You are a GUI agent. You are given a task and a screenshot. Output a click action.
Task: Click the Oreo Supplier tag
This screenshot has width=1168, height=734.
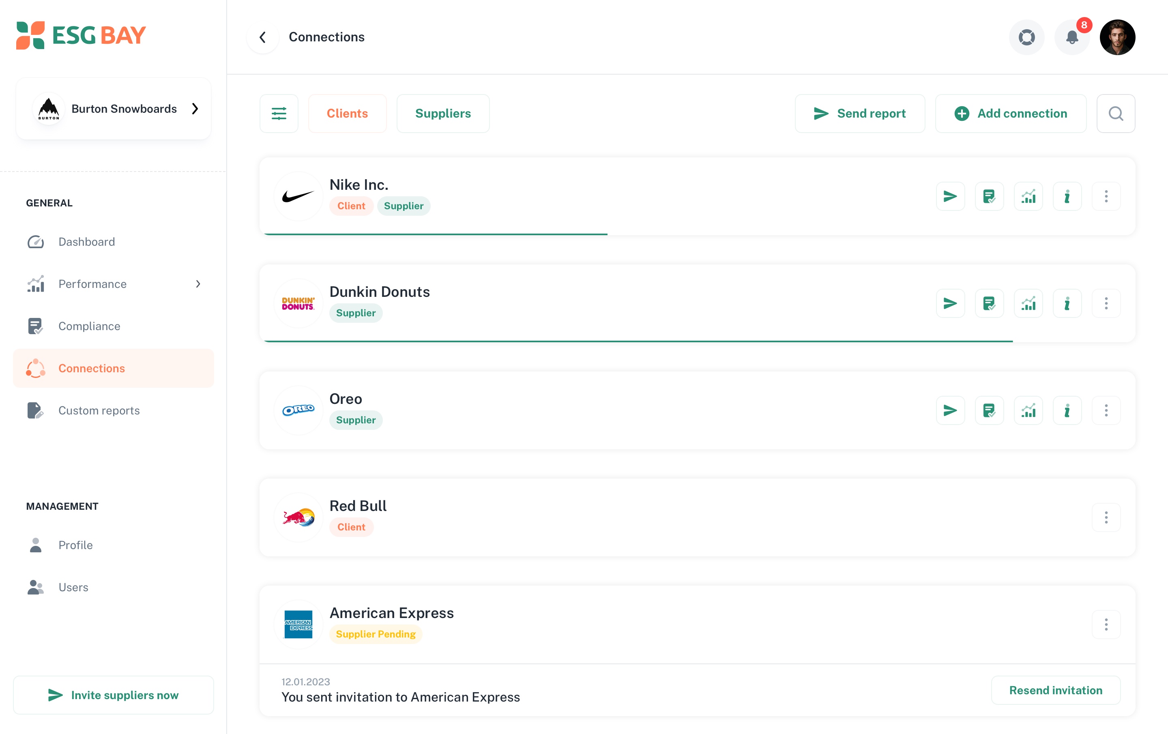356,420
